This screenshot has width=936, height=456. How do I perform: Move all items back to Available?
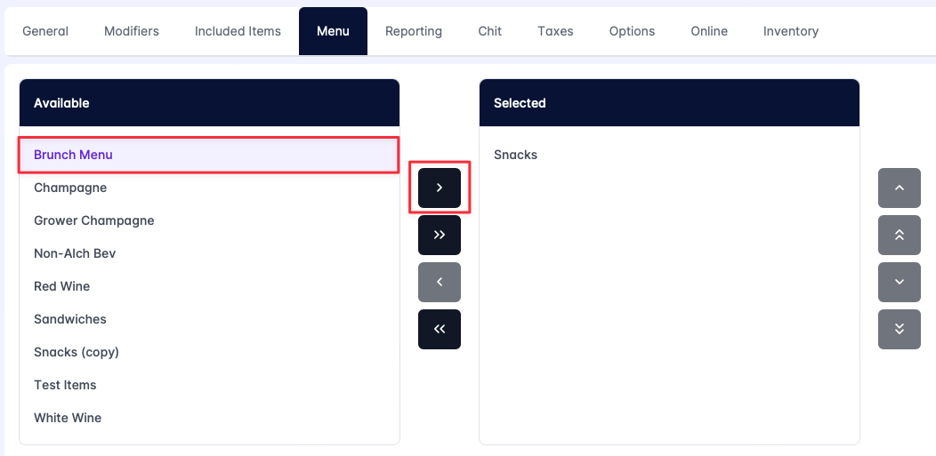tap(440, 330)
